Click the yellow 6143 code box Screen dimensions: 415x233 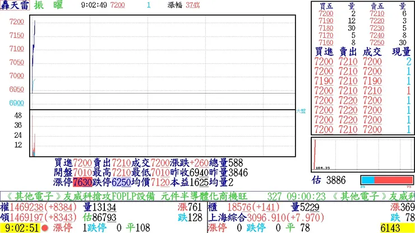click(x=397, y=228)
